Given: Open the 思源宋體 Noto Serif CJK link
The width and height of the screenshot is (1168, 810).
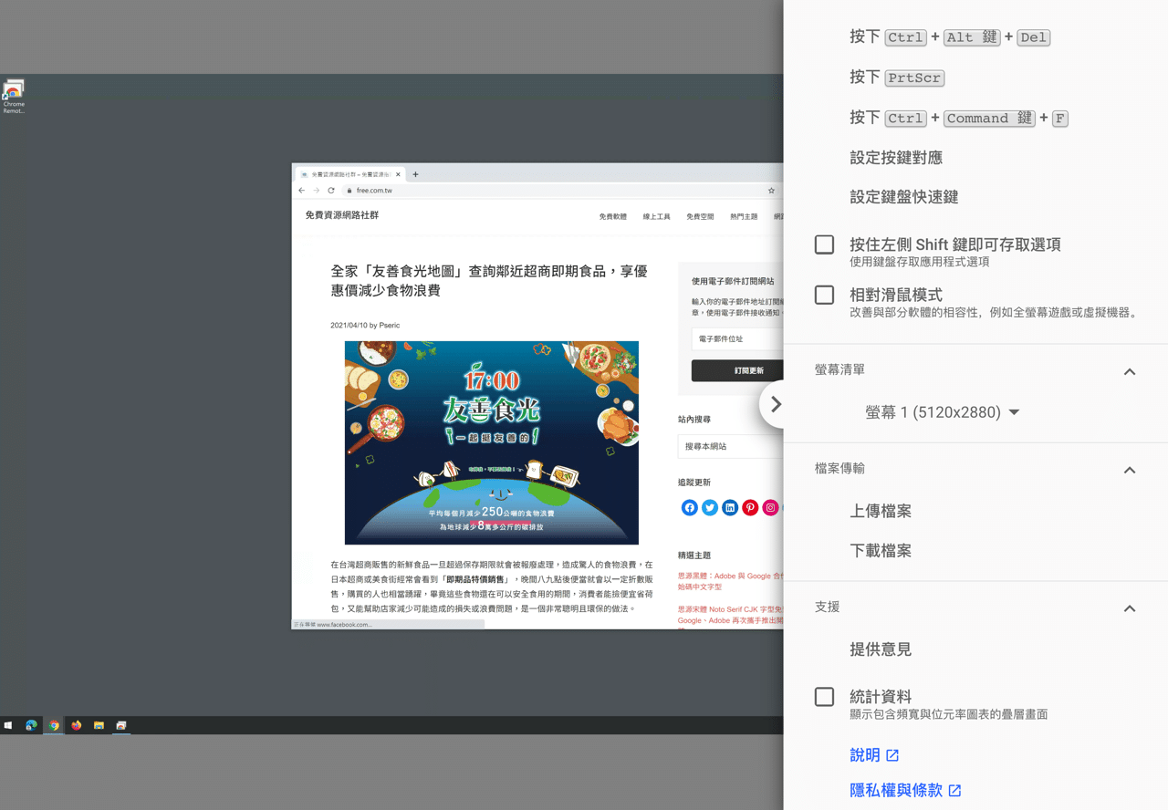Looking at the screenshot, I should tap(730, 615).
